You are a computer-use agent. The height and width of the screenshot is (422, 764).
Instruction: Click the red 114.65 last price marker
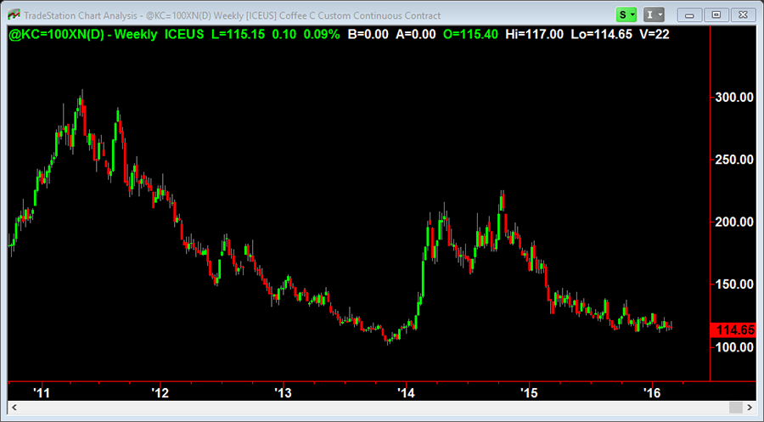pos(736,329)
